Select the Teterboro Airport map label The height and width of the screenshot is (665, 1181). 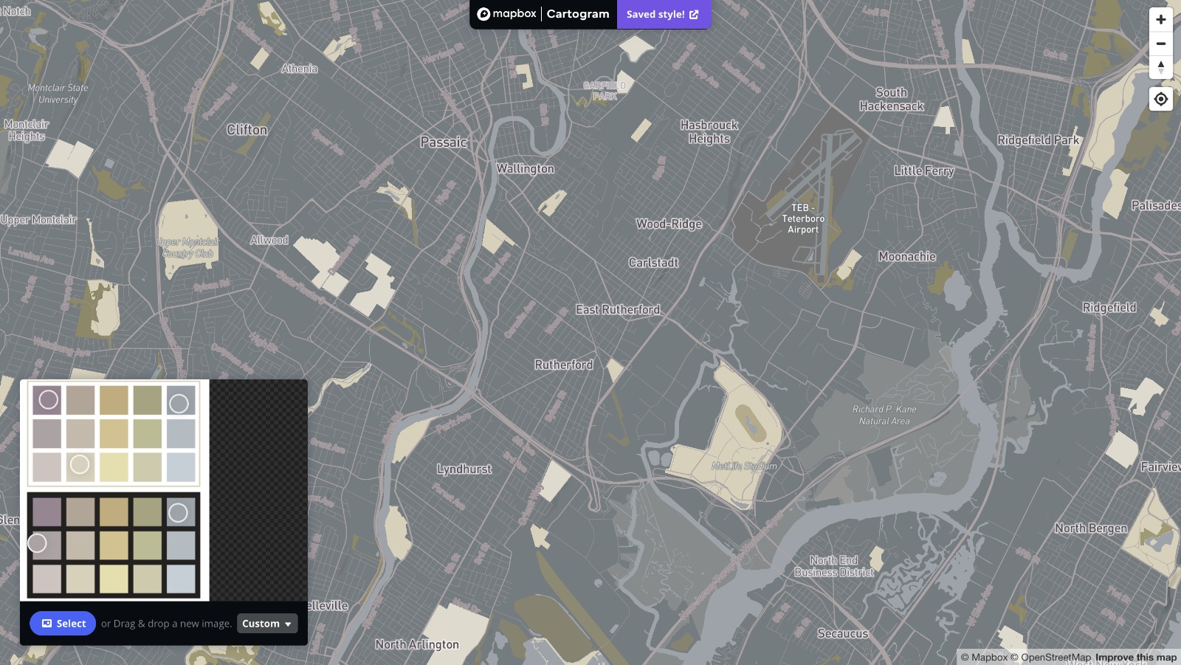pyautogui.click(x=803, y=218)
